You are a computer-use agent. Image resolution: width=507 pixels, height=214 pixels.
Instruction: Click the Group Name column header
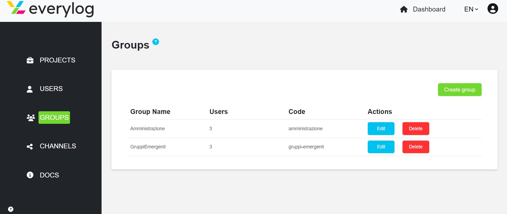[x=150, y=112]
